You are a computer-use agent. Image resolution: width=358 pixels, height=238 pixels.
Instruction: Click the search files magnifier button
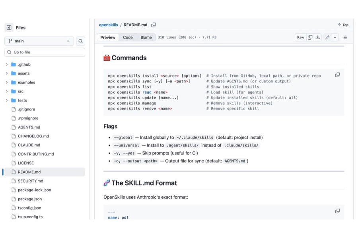[x=80, y=41]
